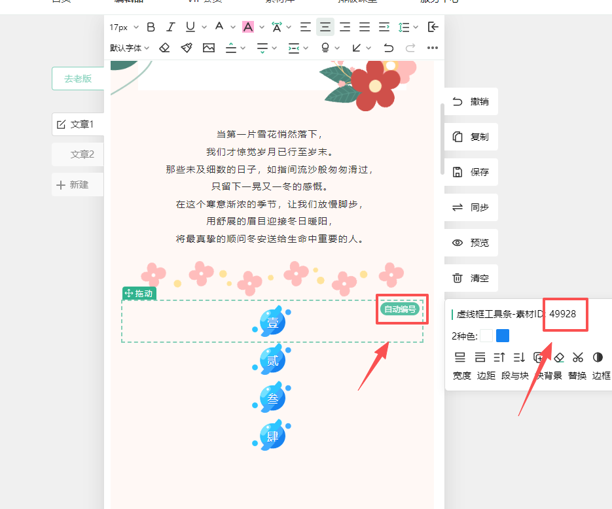This screenshot has height=509, width=612.
Task: Click the 预览 preview button
Action: [x=471, y=243]
